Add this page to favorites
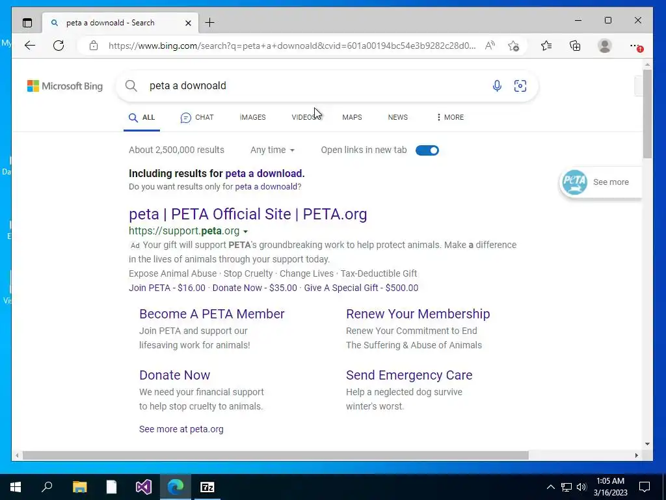Screen dimensions: 666x500 [x=514, y=46]
